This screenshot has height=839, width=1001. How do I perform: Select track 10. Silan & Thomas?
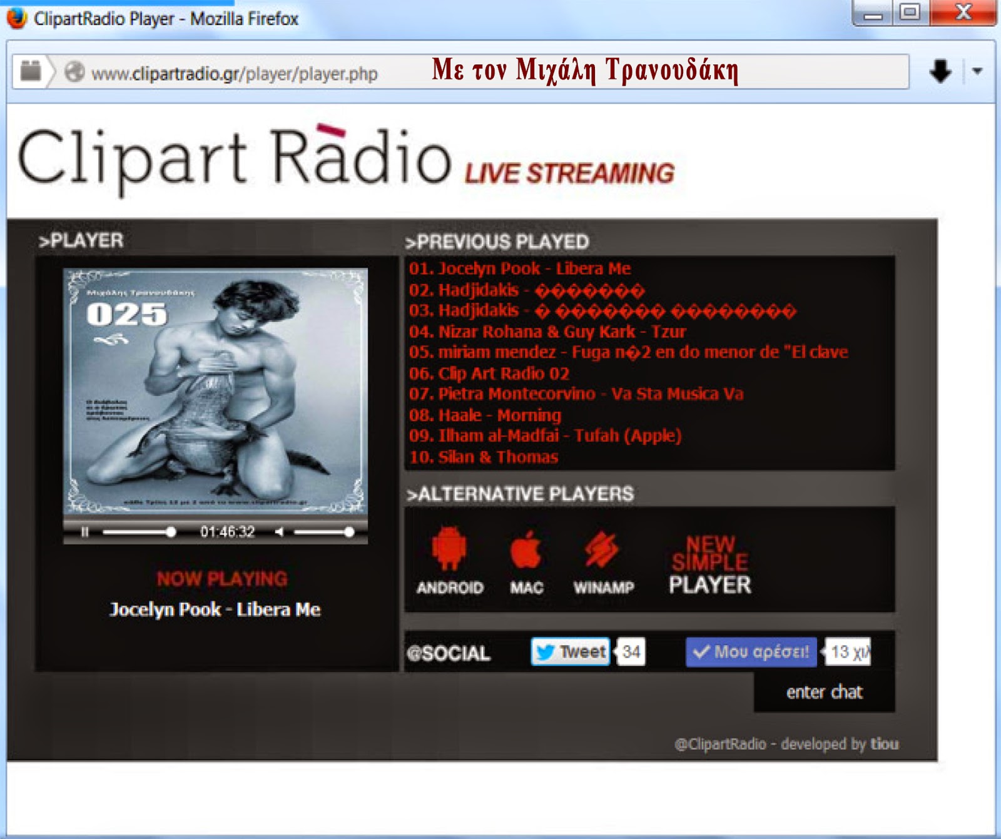(483, 457)
